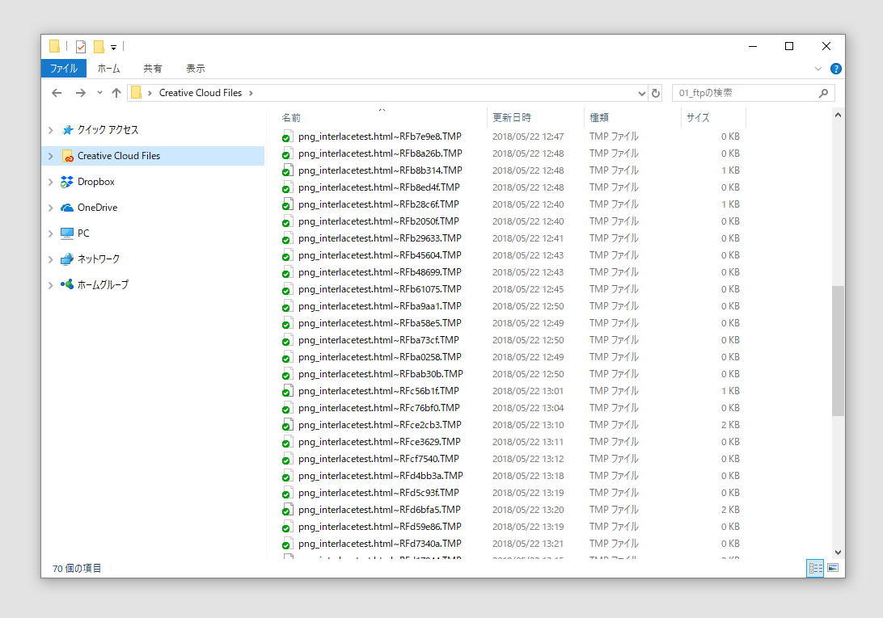Image resolution: width=883 pixels, height=618 pixels.
Task: Click the Properties icon in title bar
Action: (x=81, y=46)
